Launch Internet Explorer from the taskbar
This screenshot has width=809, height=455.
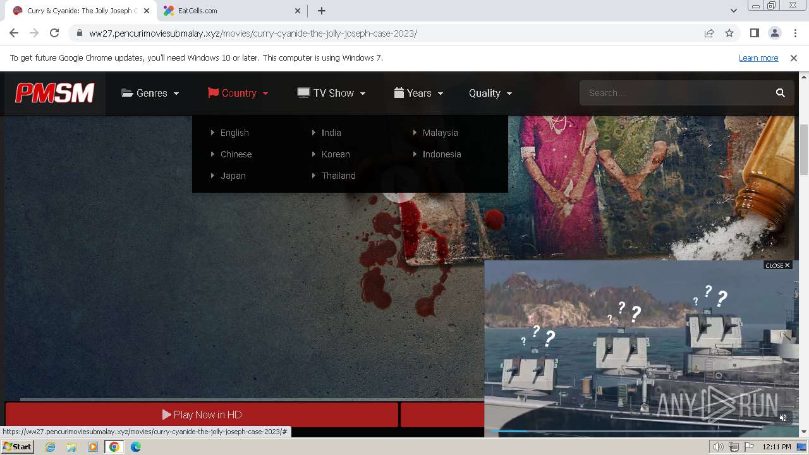[51, 447]
